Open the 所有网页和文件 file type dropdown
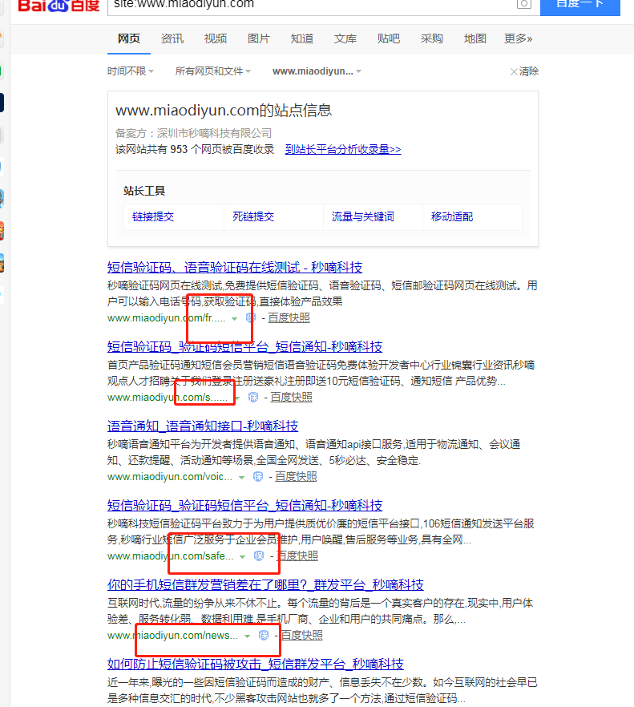Viewport: 634px width, 707px height. (212, 71)
